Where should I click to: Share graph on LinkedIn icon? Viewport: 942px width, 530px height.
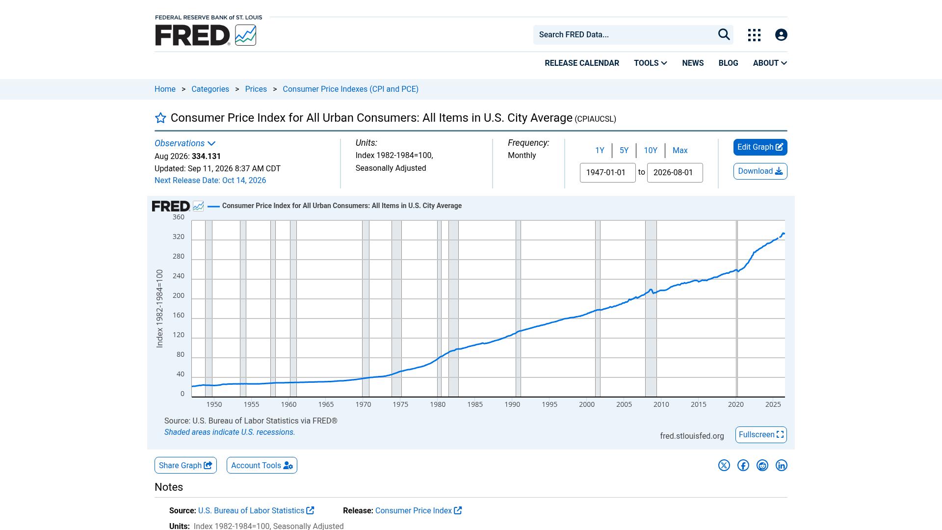click(x=782, y=465)
